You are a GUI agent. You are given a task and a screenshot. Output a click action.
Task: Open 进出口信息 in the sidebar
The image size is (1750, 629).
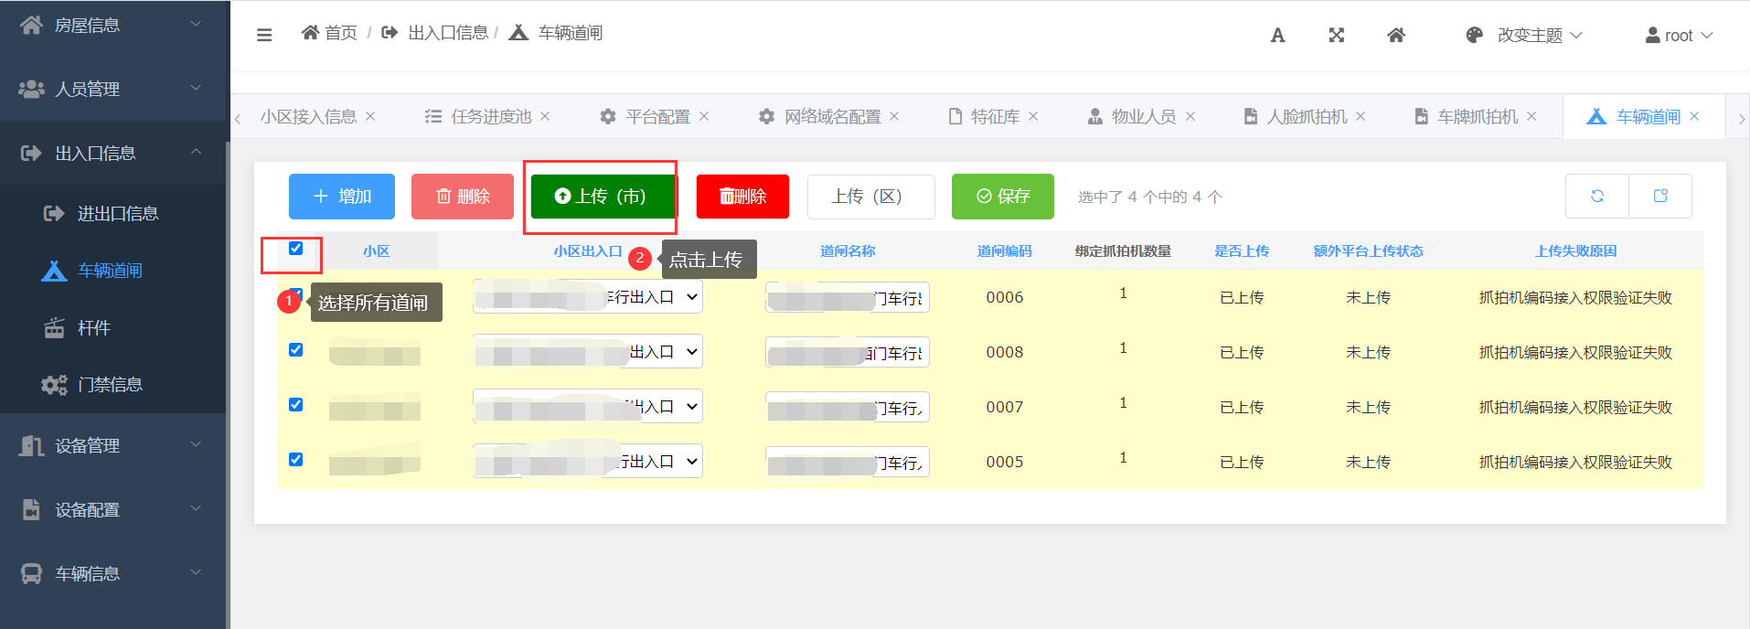click(113, 213)
